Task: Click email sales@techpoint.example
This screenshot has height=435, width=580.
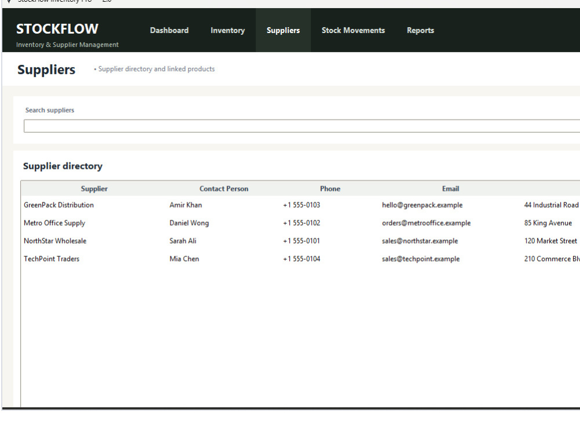Action: click(x=420, y=259)
